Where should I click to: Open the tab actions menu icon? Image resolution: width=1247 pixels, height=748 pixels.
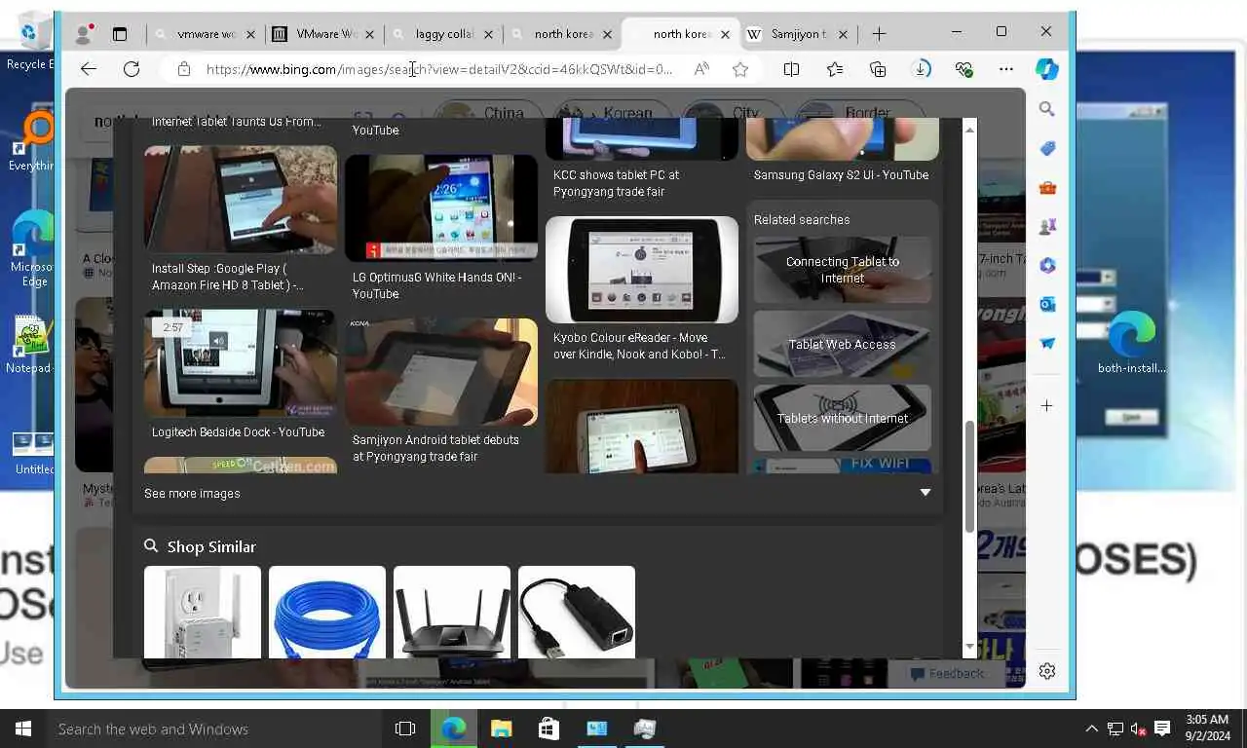tap(120, 34)
